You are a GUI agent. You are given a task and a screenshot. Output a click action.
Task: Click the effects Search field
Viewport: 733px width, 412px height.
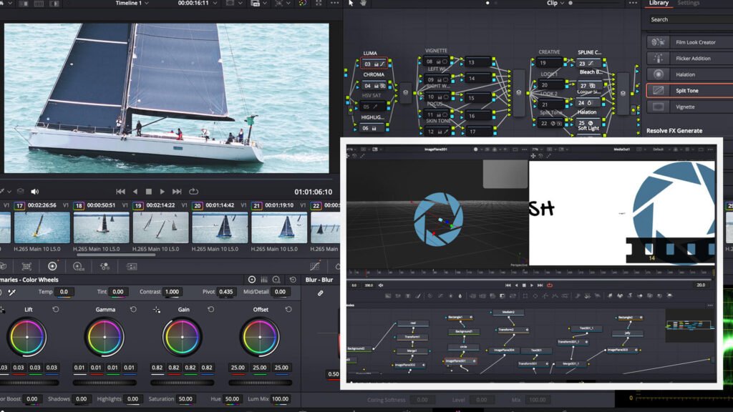click(690, 19)
